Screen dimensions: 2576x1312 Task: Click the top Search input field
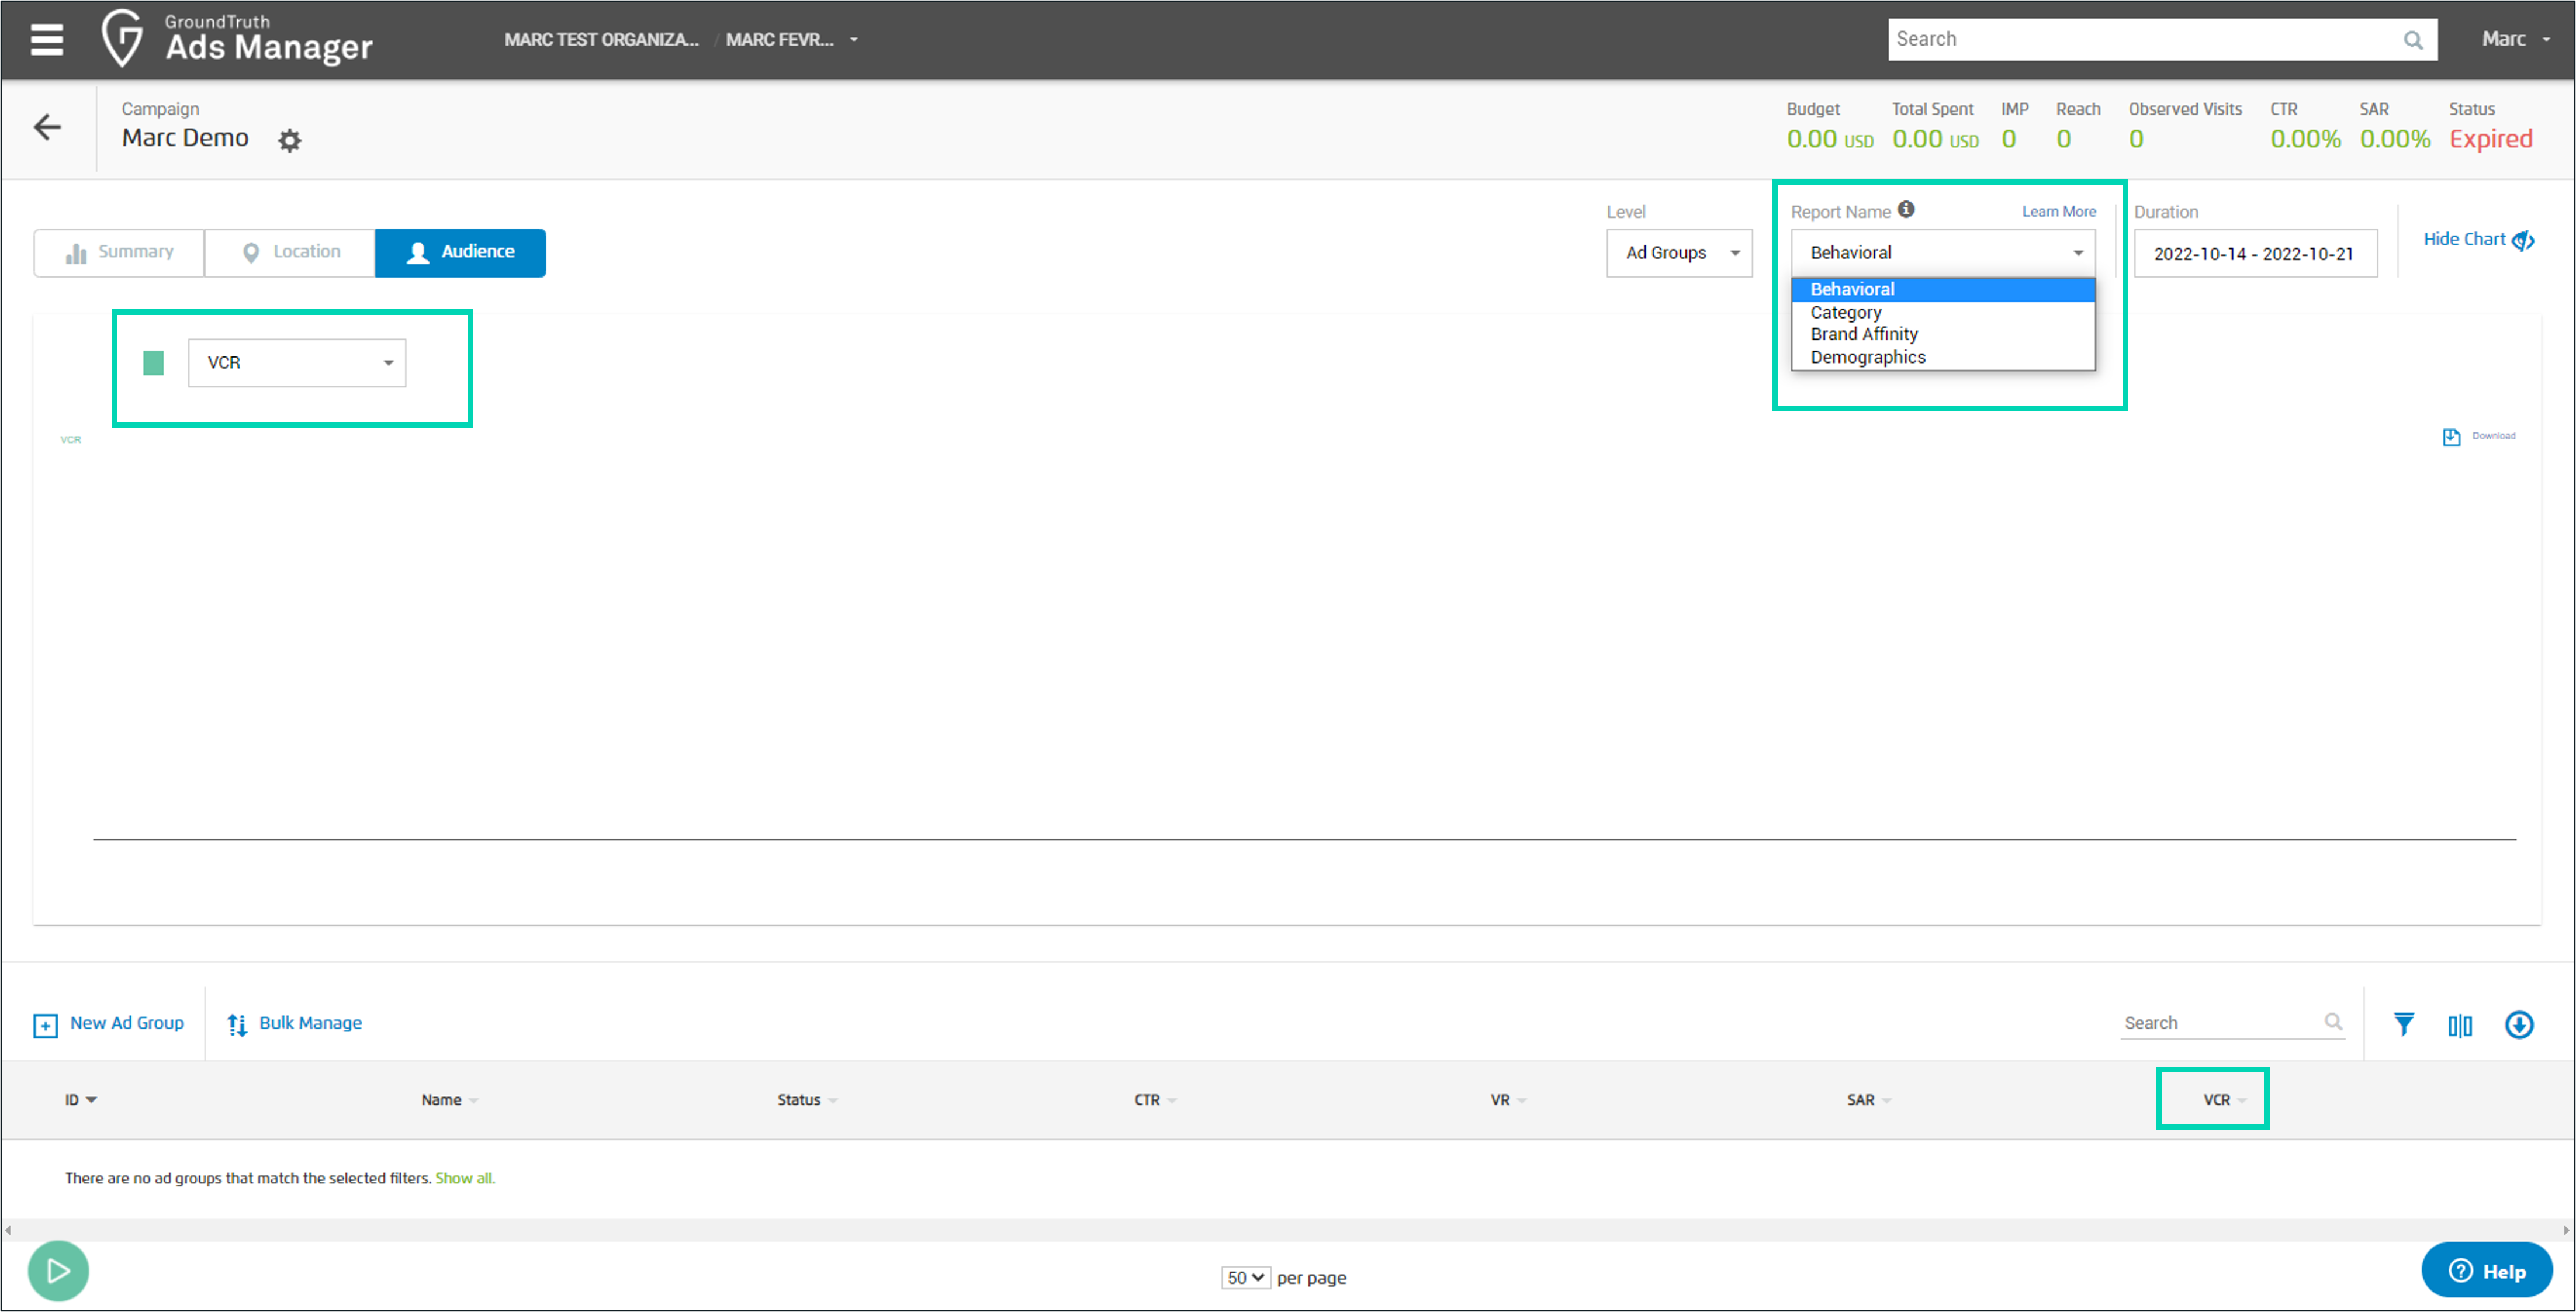(2162, 40)
